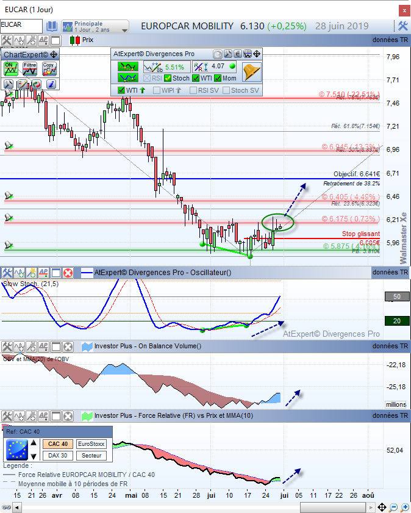411x513 pixels.
Task: Uncheck the WTI green-arrow checkbox
Action: [x=121, y=90]
